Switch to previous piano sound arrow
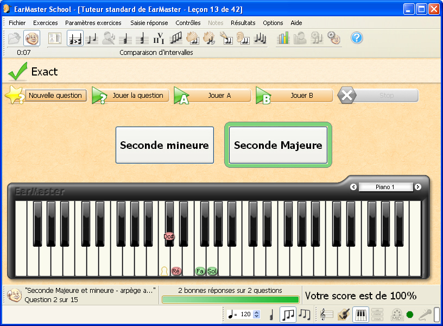Image resolution: width=443 pixels, height=326 pixels. point(353,187)
